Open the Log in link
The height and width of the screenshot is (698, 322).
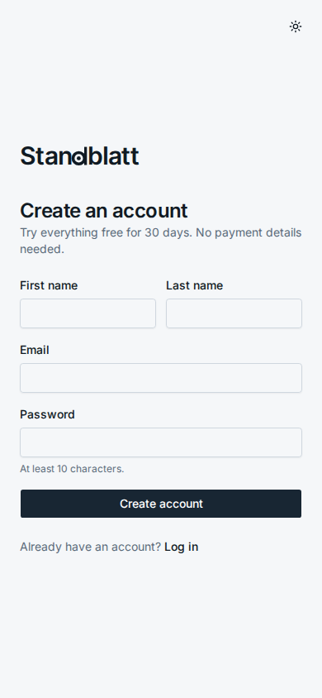[181, 547]
